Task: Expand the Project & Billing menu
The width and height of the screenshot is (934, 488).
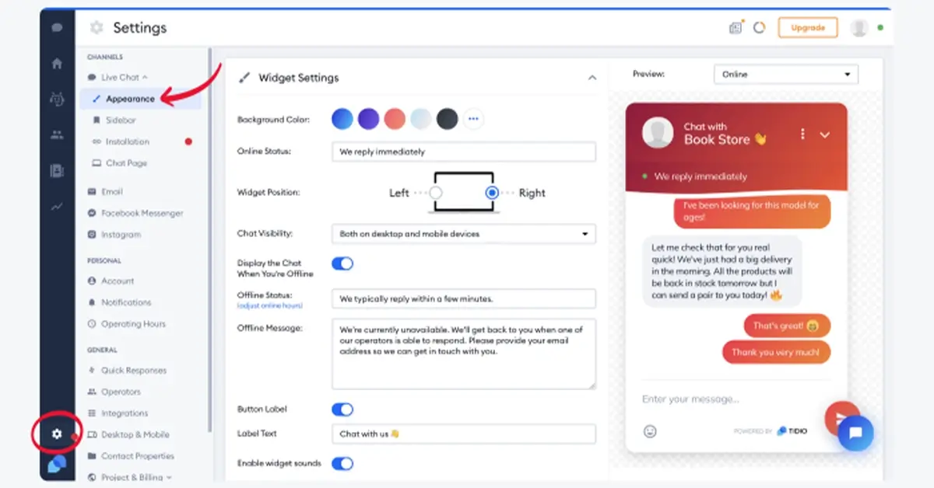Action: pyautogui.click(x=129, y=477)
